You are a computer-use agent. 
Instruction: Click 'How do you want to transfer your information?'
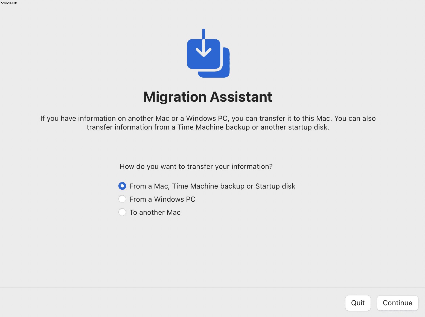tap(196, 167)
